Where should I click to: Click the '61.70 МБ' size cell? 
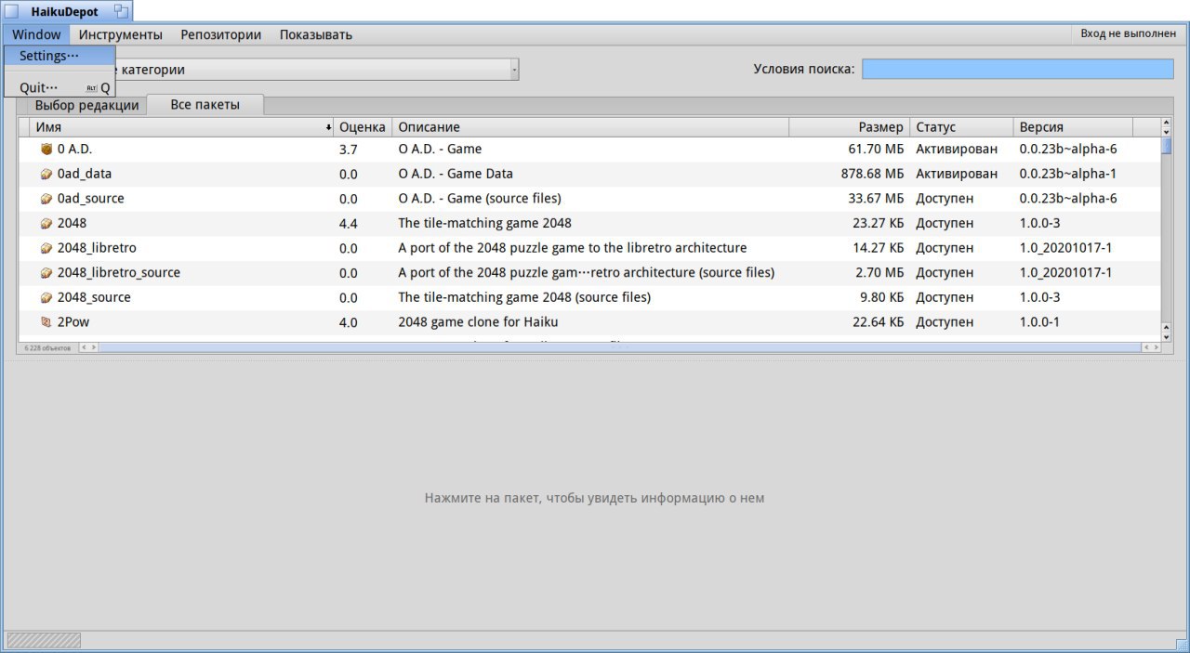[876, 149]
